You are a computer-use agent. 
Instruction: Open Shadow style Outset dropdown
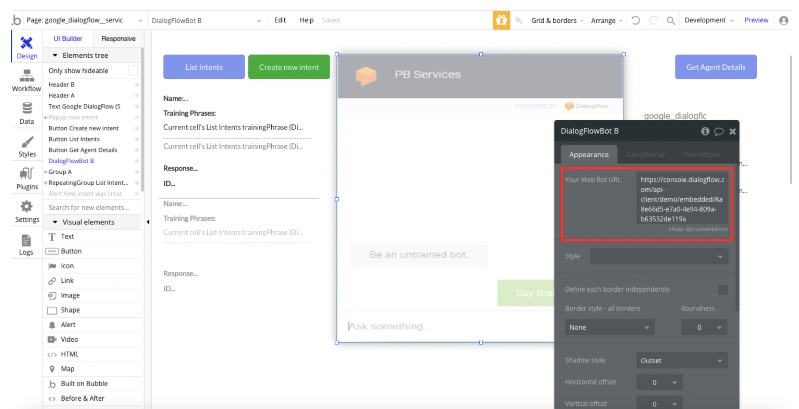682,360
